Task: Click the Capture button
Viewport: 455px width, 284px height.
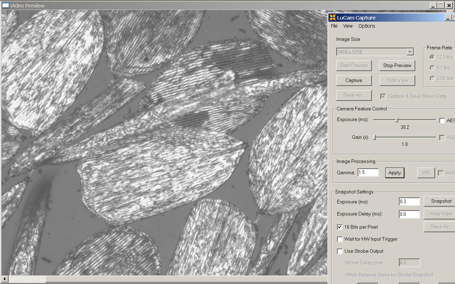Action: click(354, 80)
